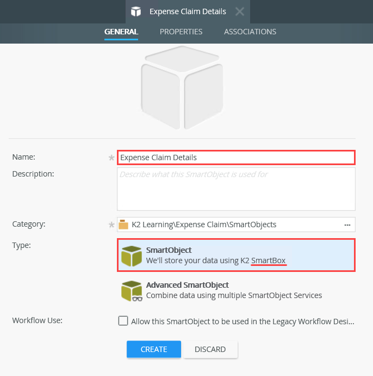The image size is (373, 376).
Task: Click into the Description text area
Action: [236, 189]
